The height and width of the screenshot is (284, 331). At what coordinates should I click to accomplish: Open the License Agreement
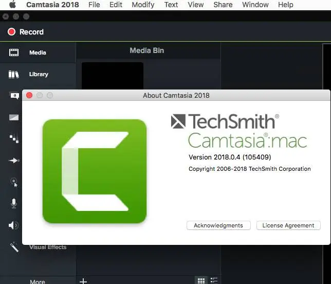(288, 225)
